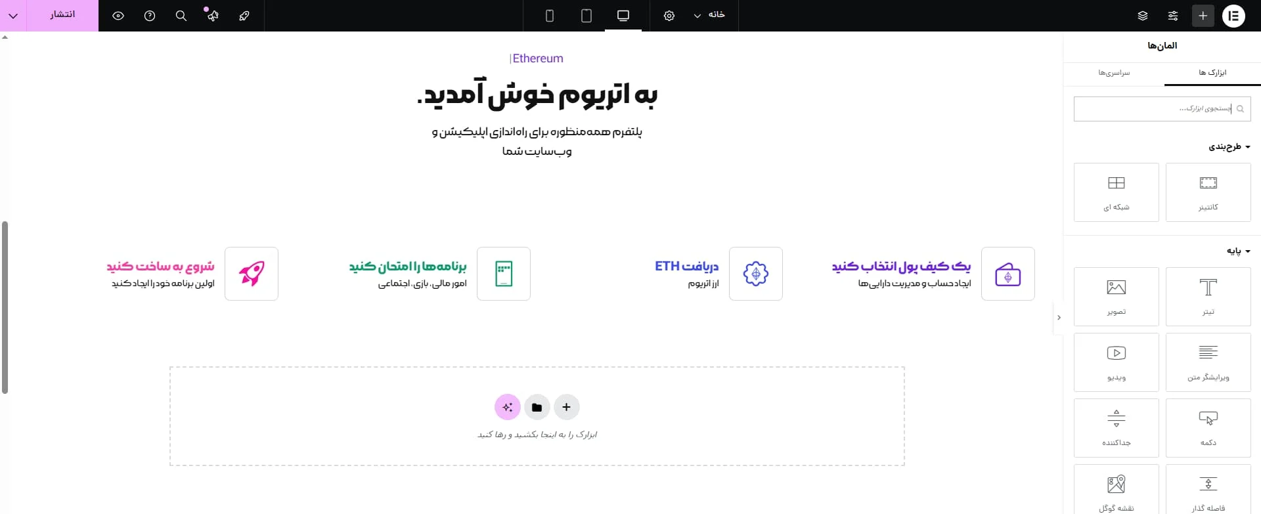Select the Ethereum purple subtitle text
The image size is (1261, 514).
click(x=537, y=58)
